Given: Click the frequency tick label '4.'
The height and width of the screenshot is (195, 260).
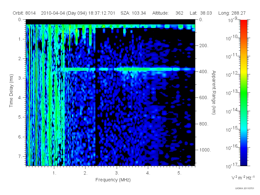Looking at the screenshot, I should tap(148, 173).
